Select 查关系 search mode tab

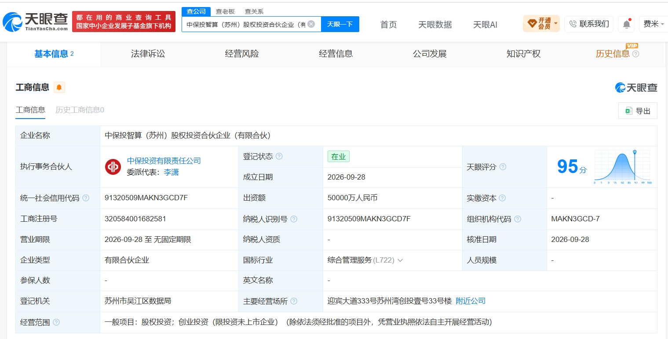[x=254, y=11]
